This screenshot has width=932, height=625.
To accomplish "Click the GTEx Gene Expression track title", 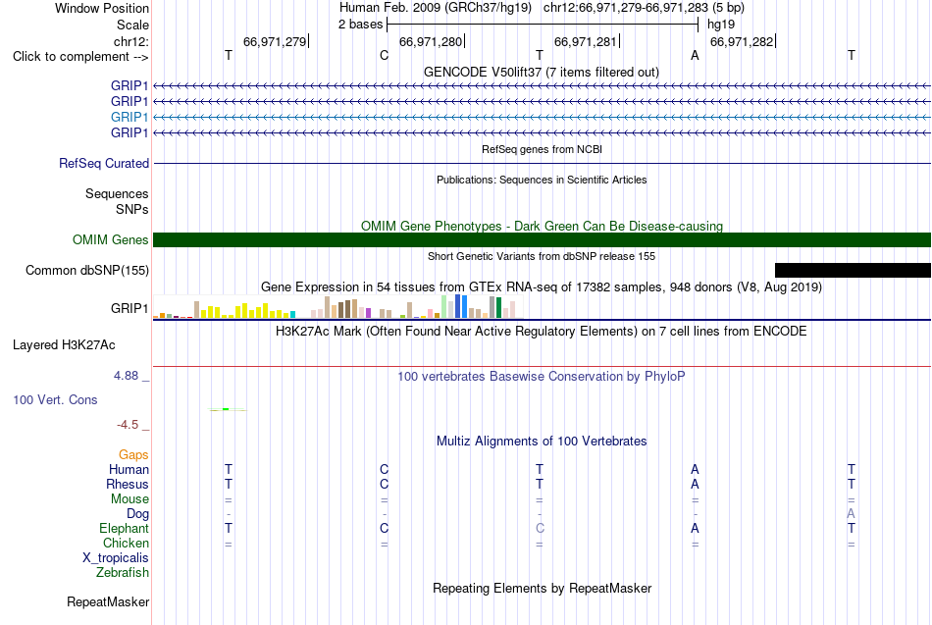I will (x=542, y=287).
